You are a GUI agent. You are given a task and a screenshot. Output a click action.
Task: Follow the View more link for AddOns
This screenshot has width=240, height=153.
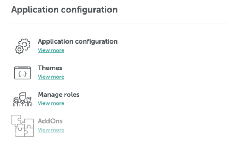(51, 130)
